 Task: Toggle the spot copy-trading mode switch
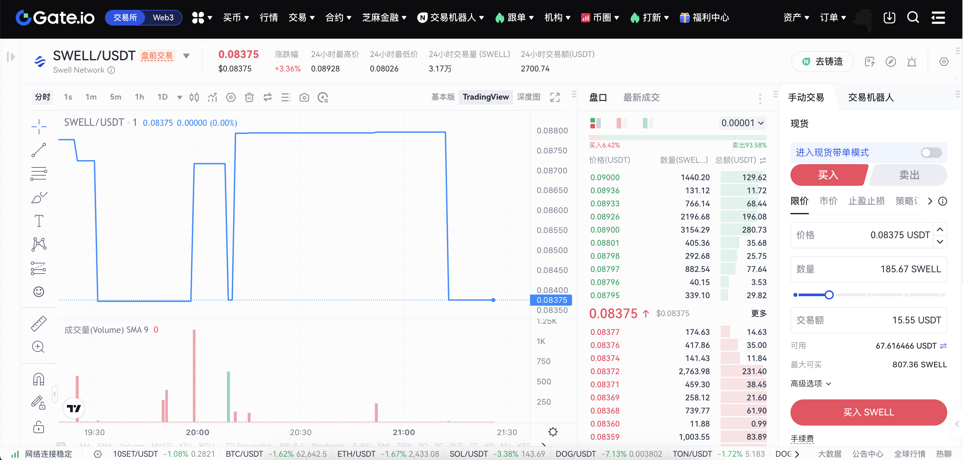click(x=931, y=152)
